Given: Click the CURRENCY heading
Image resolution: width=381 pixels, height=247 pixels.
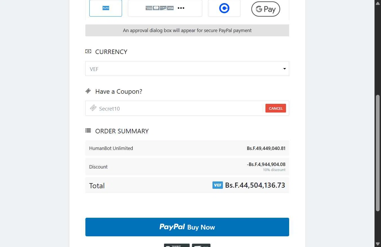Looking at the screenshot, I should click(x=111, y=52).
